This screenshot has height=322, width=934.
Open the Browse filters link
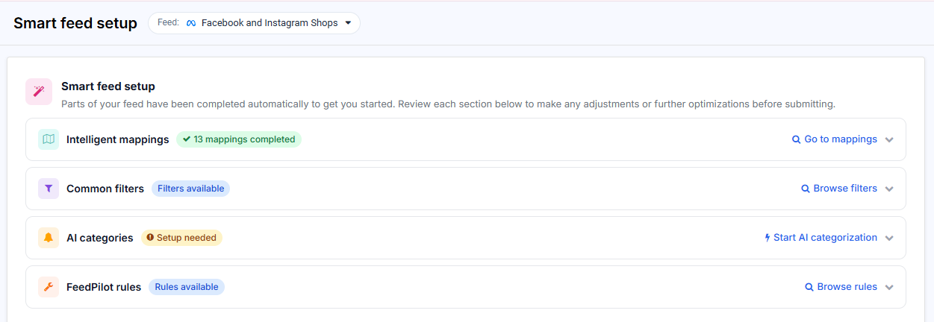[839, 189]
